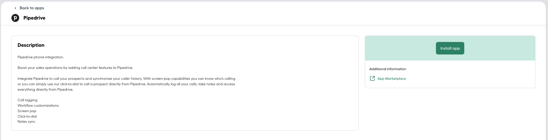Click the App Marketplace external link icon

[372, 78]
